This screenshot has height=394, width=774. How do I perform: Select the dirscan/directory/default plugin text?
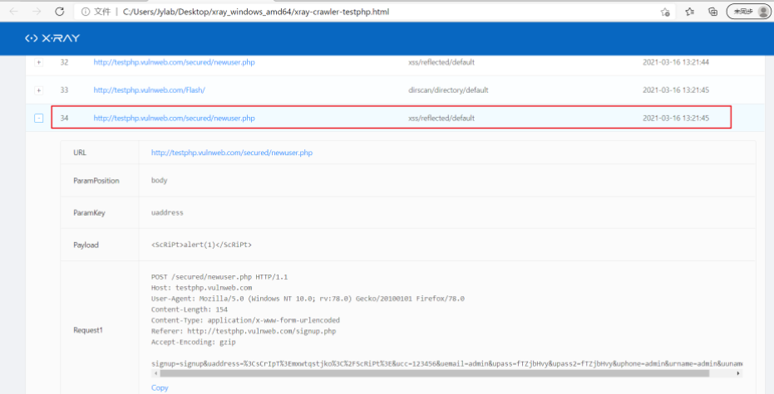click(x=448, y=90)
